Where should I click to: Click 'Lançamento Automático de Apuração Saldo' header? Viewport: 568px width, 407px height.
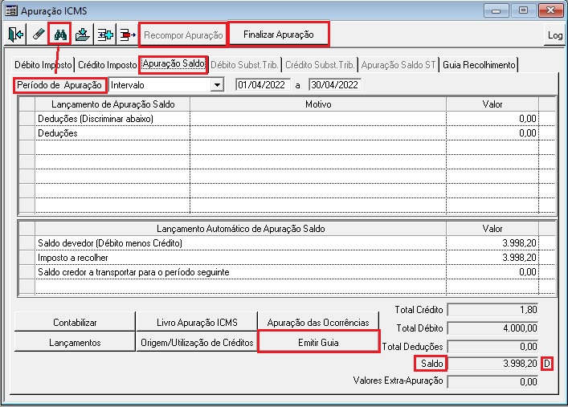pyautogui.click(x=240, y=229)
